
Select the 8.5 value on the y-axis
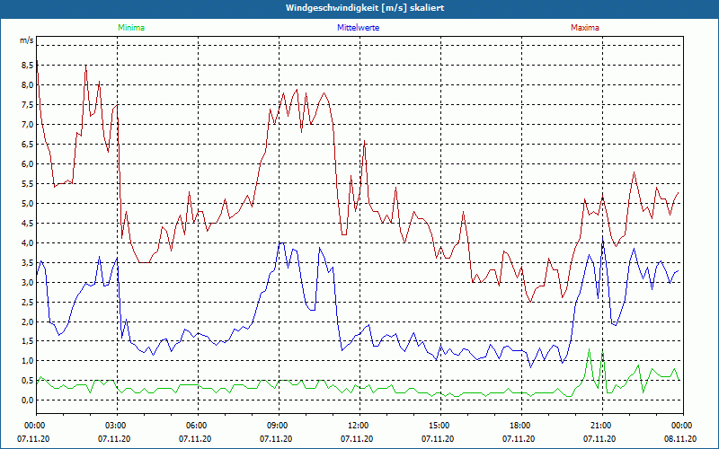(27, 65)
